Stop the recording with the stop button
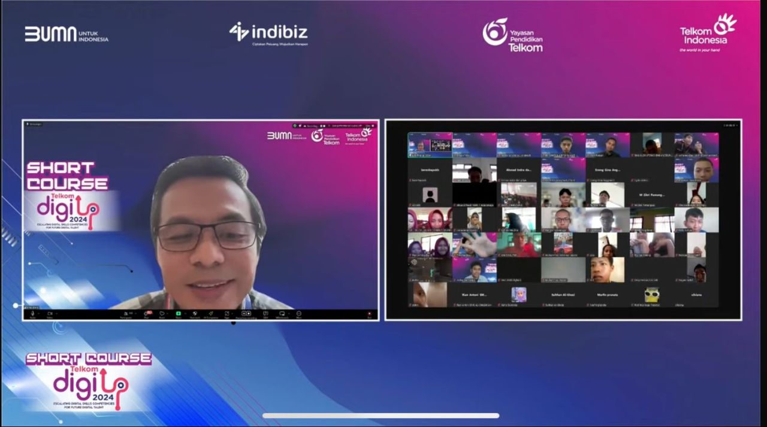Screen dimensions: 767x427 (249, 313)
